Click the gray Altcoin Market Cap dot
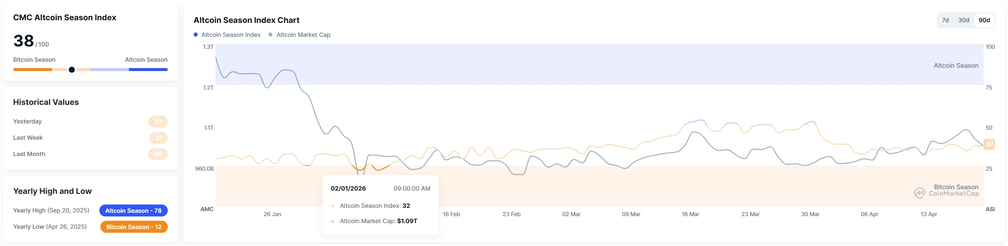 pos(270,35)
